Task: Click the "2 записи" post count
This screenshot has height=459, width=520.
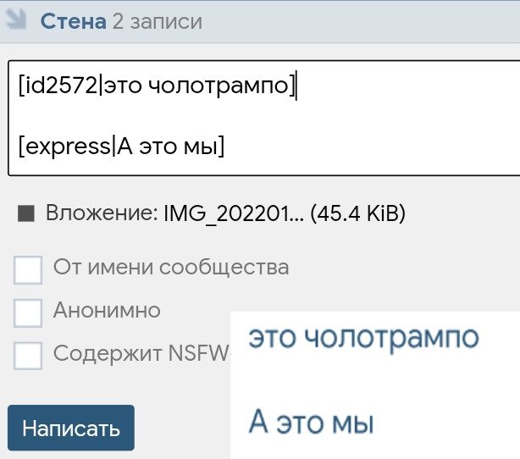Action: tap(157, 20)
